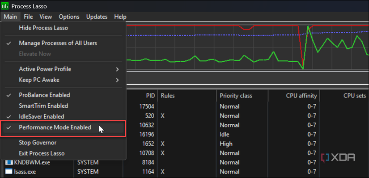
Task: Expand the Active Power Profile submenu
Action: (64, 69)
